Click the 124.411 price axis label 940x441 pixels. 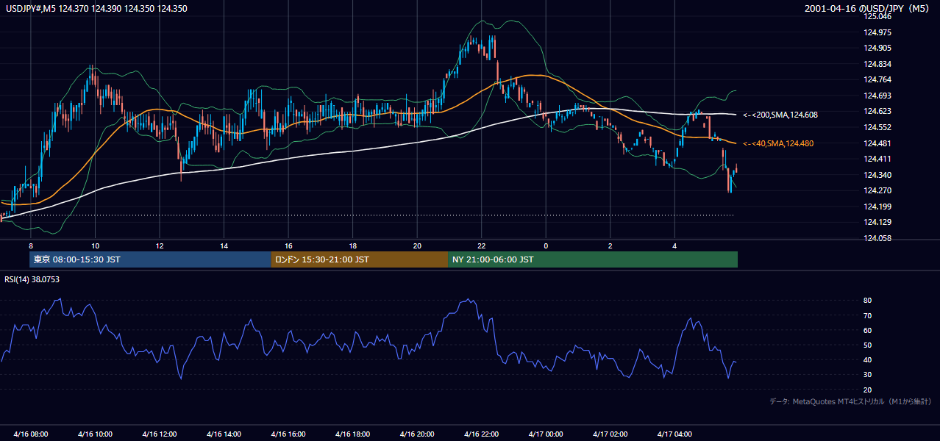tap(877, 159)
